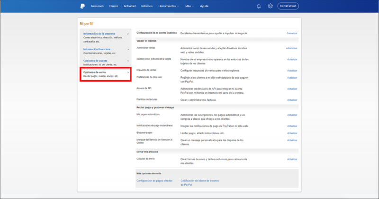Open the Dinero menu item
The height and width of the screenshot is (199, 379).
(x=114, y=6)
